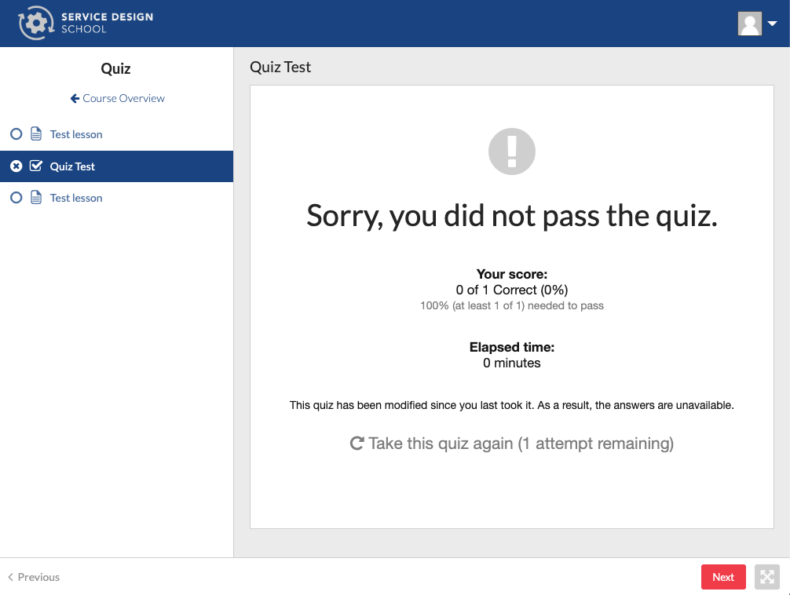
Task: Open the user avatar profile picture
Action: click(x=750, y=24)
